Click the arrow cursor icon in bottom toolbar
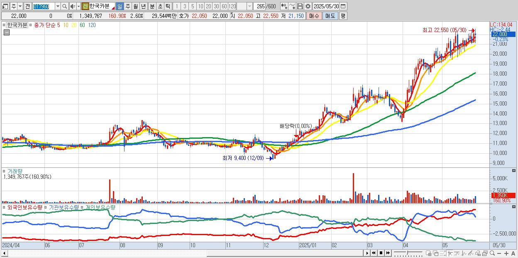The height and width of the screenshot is (258, 518). [x=450, y=253]
